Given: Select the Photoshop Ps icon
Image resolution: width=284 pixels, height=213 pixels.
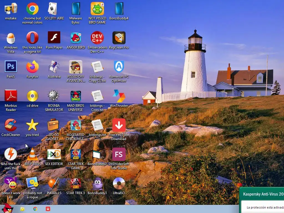Looking at the screenshot, I should 11,67.
